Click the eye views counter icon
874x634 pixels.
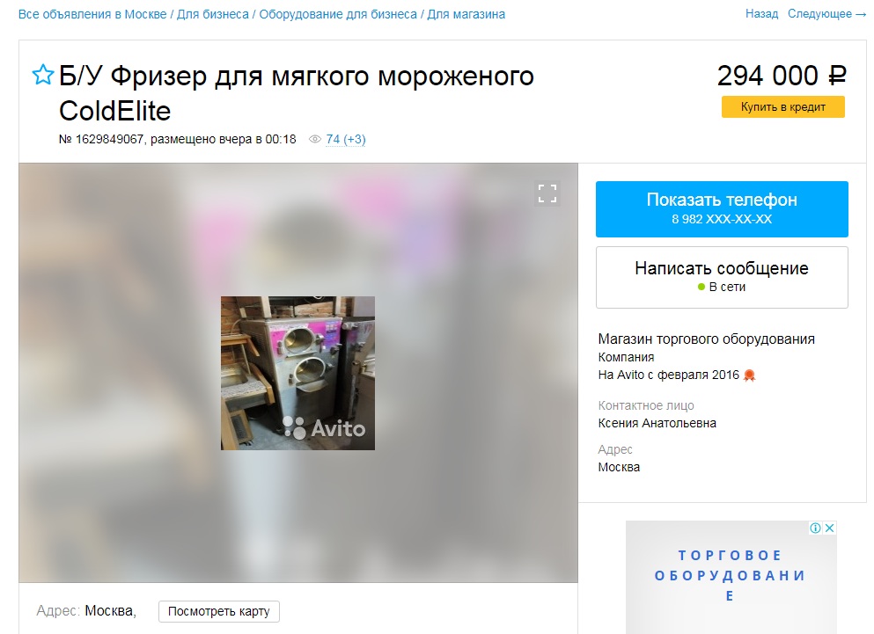pyautogui.click(x=315, y=139)
